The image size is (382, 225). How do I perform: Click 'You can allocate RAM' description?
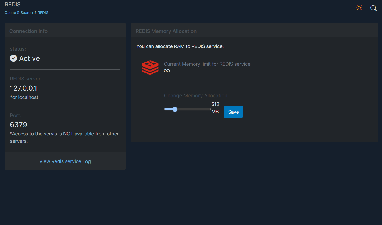tap(180, 46)
